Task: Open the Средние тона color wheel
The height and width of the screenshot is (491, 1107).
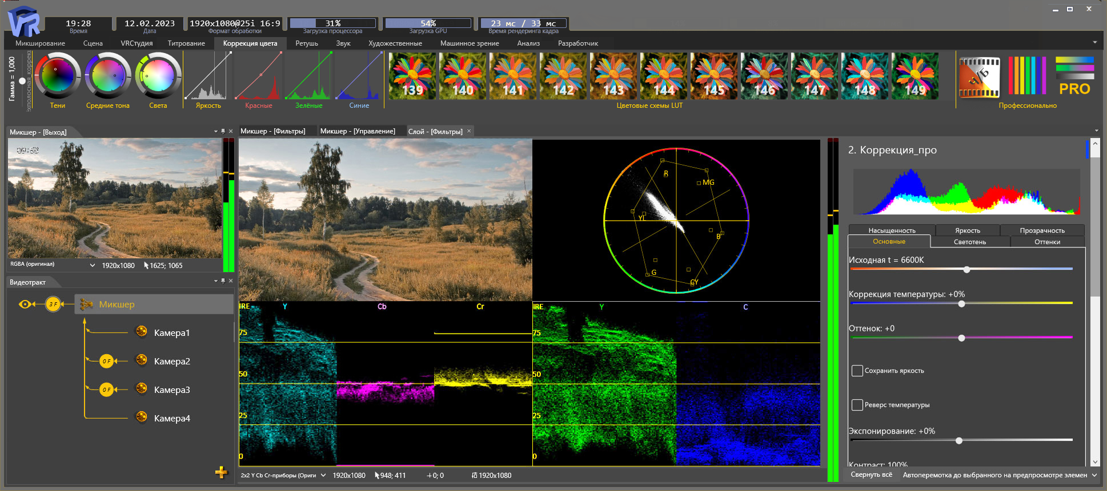Action: click(108, 76)
